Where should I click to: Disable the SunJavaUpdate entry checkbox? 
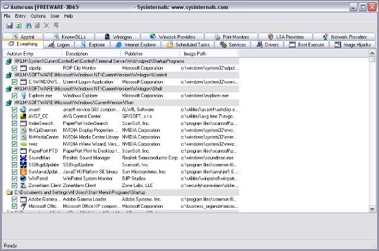click(x=15, y=172)
